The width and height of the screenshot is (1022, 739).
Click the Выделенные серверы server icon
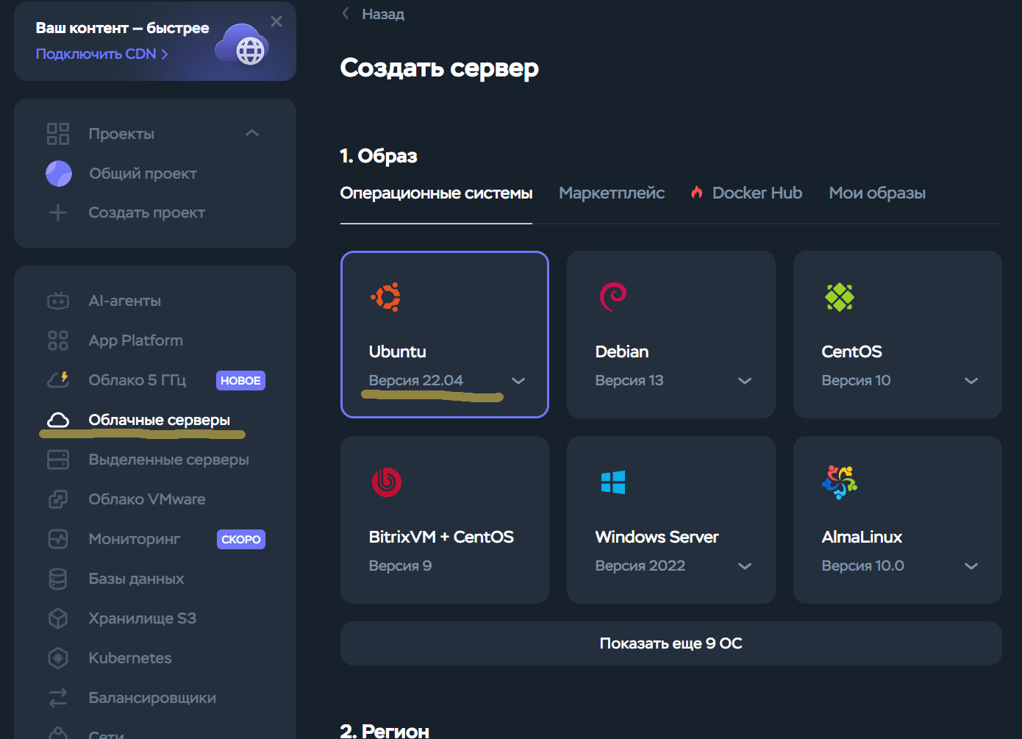[x=58, y=460]
